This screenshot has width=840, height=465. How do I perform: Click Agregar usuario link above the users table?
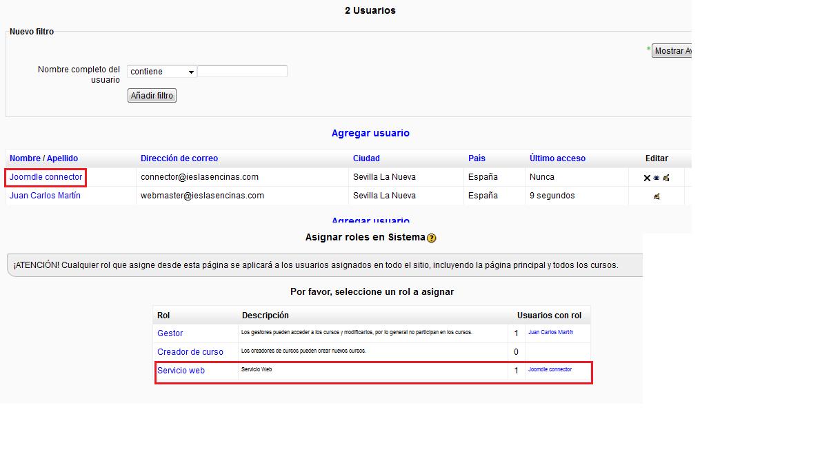370,133
